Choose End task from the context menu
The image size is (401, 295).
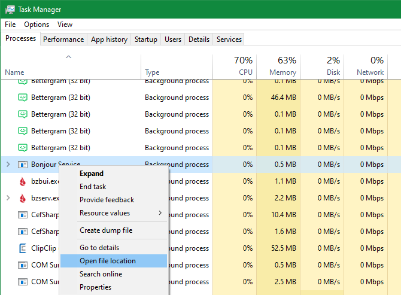coord(93,187)
